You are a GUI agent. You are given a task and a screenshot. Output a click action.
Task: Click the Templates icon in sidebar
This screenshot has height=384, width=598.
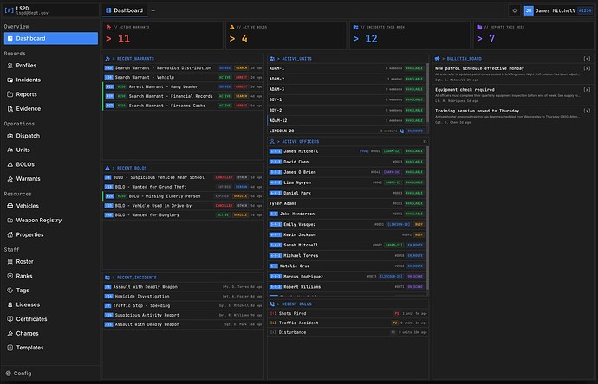point(10,348)
